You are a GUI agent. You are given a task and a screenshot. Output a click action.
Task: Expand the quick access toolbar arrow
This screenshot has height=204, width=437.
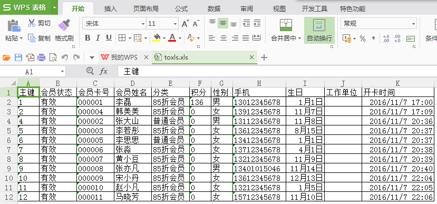click(92, 57)
